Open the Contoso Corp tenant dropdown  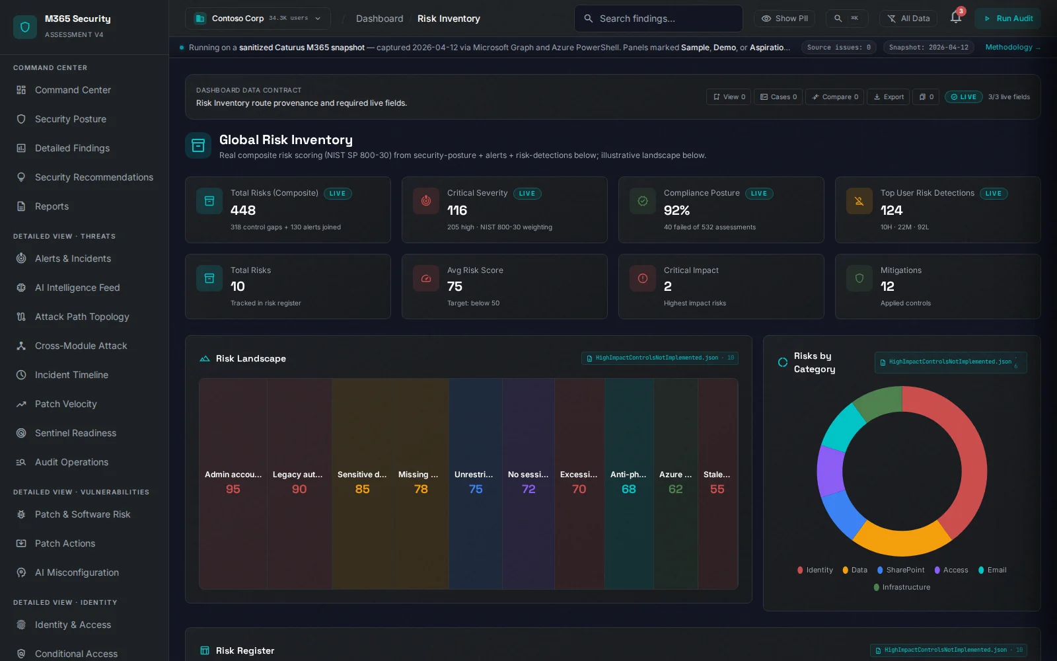tap(258, 19)
